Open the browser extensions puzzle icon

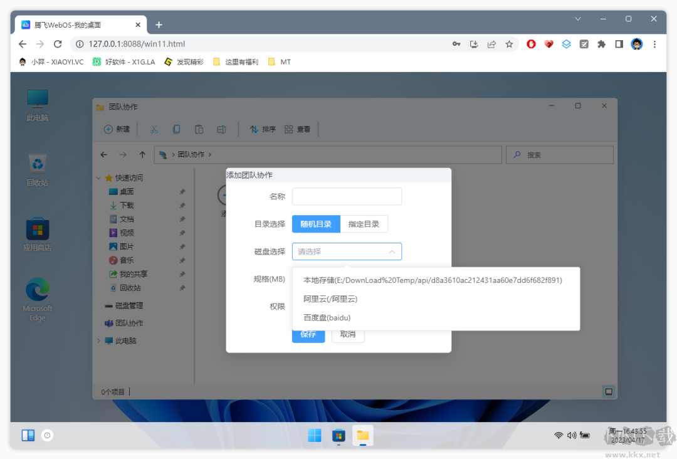point(601,44)
